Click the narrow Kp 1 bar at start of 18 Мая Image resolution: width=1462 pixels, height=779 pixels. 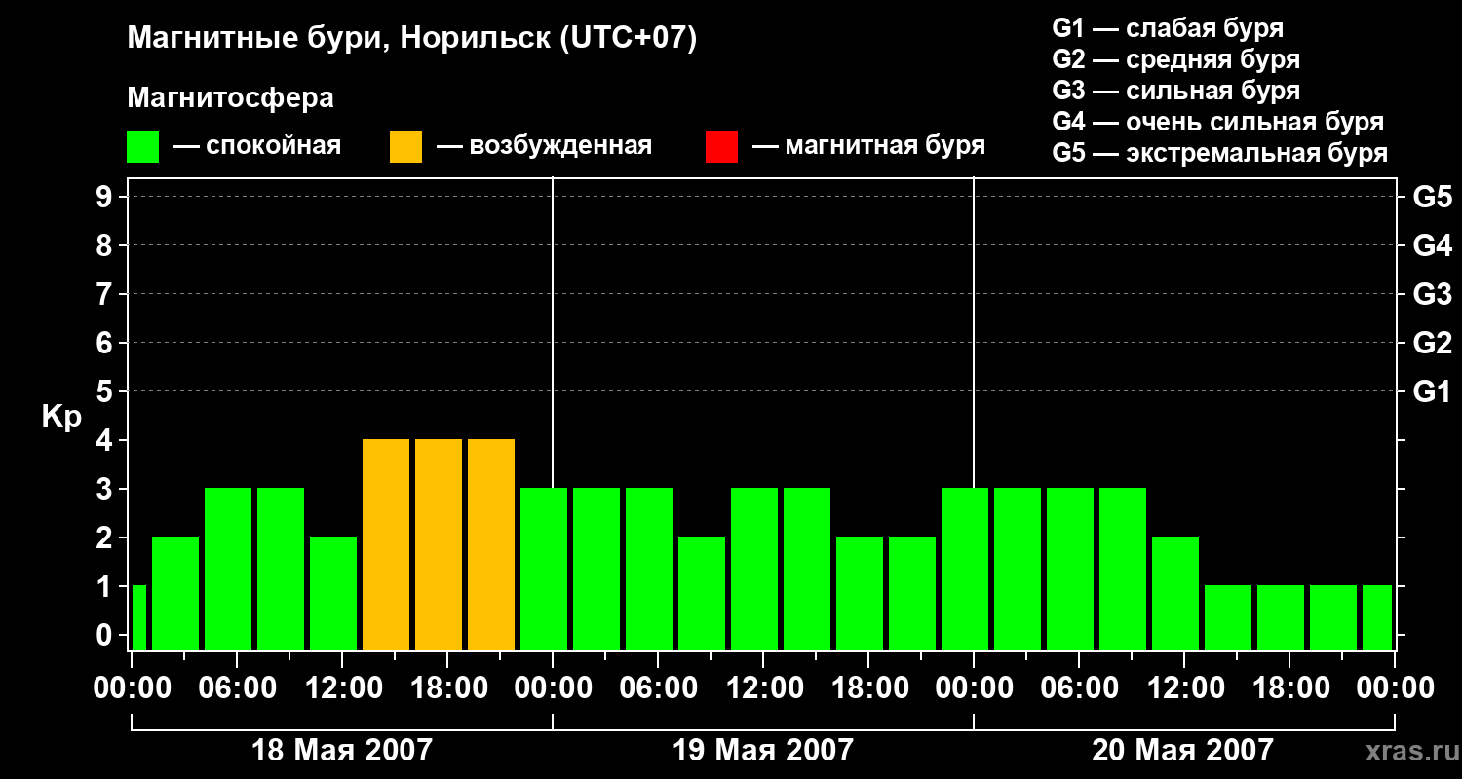[x=138, y=617]
